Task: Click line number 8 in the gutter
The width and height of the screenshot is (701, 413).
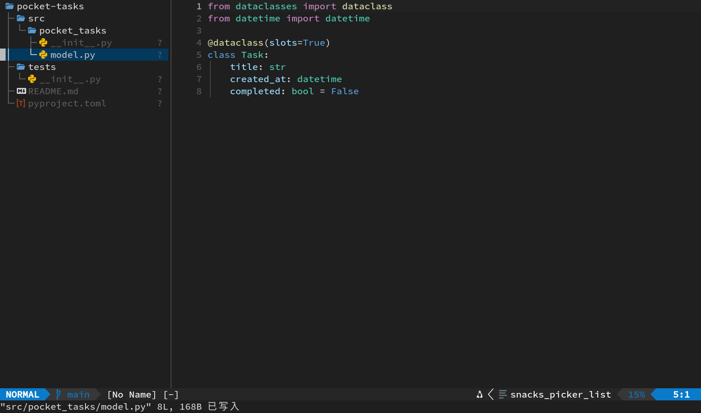Action: [x=199, y=91]
